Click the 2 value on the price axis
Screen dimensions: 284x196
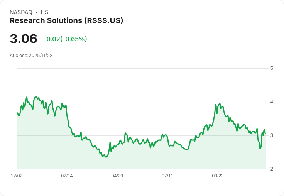tap(272, 169)
